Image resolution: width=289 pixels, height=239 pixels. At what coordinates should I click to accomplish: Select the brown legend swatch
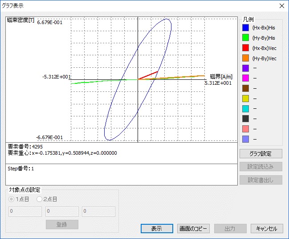tap(245, 88)
